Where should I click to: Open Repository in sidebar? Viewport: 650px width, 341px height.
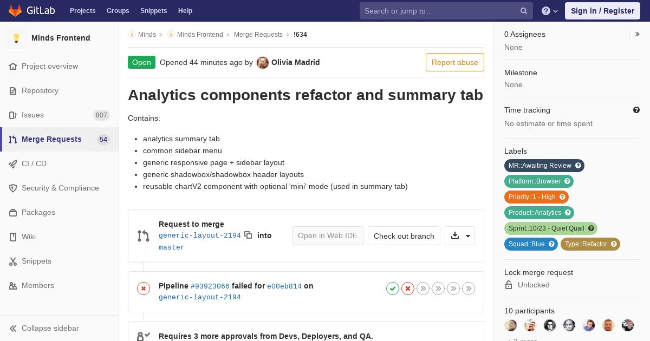(60, 90)
